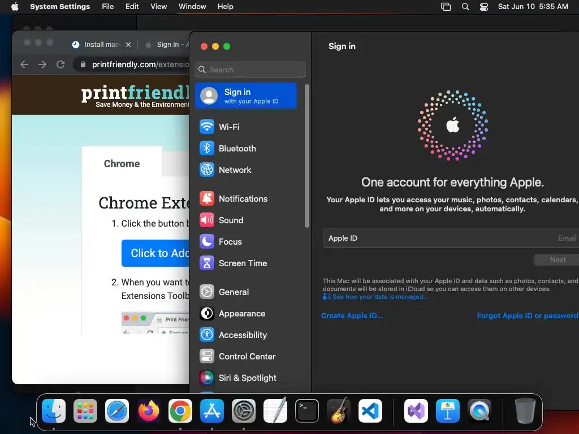
Task: Click Create Apple ID link
Action: [x=352, y=316]
